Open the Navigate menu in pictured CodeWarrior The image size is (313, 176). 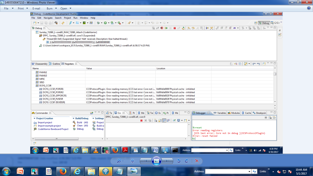[48, 18]
